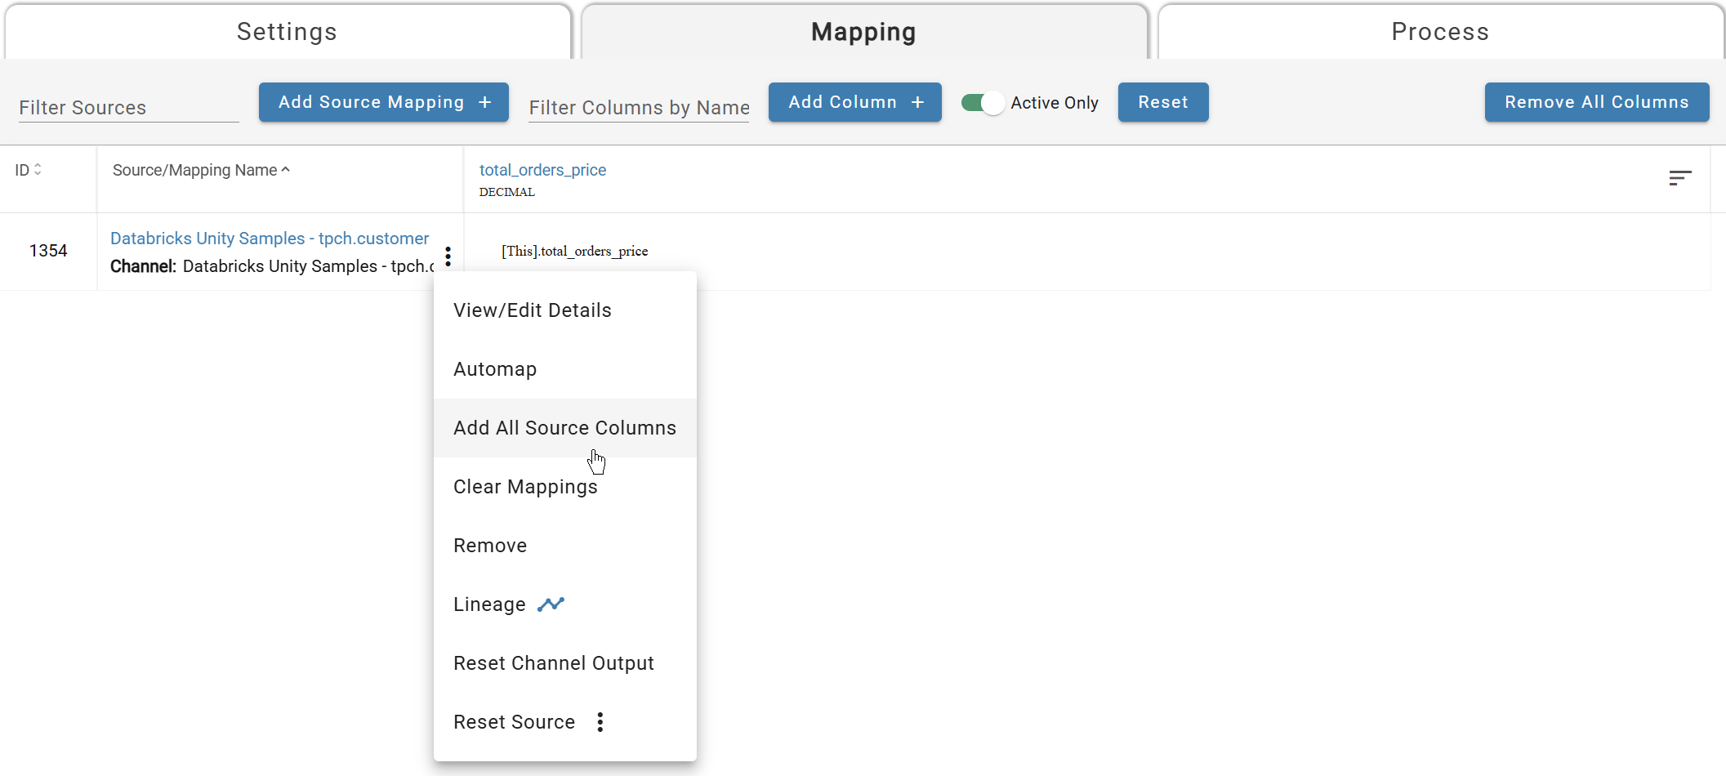Click the Lineage chart icon in context menu
The height and width of the screenshot is (776, 1726).
[x=551, y=604]
